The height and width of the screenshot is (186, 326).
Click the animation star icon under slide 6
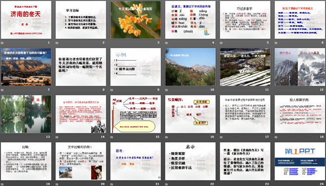pos(276,43)
